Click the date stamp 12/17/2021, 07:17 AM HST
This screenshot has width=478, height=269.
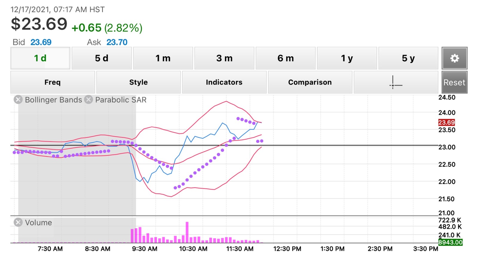pos(58,10)
